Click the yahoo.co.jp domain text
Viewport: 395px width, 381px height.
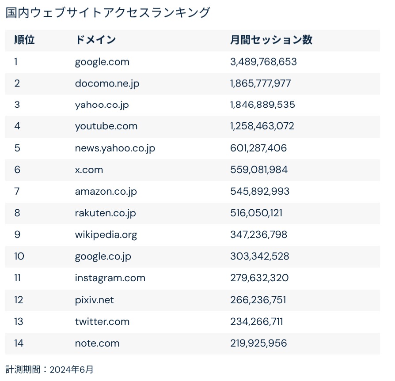tap(102, 105)
